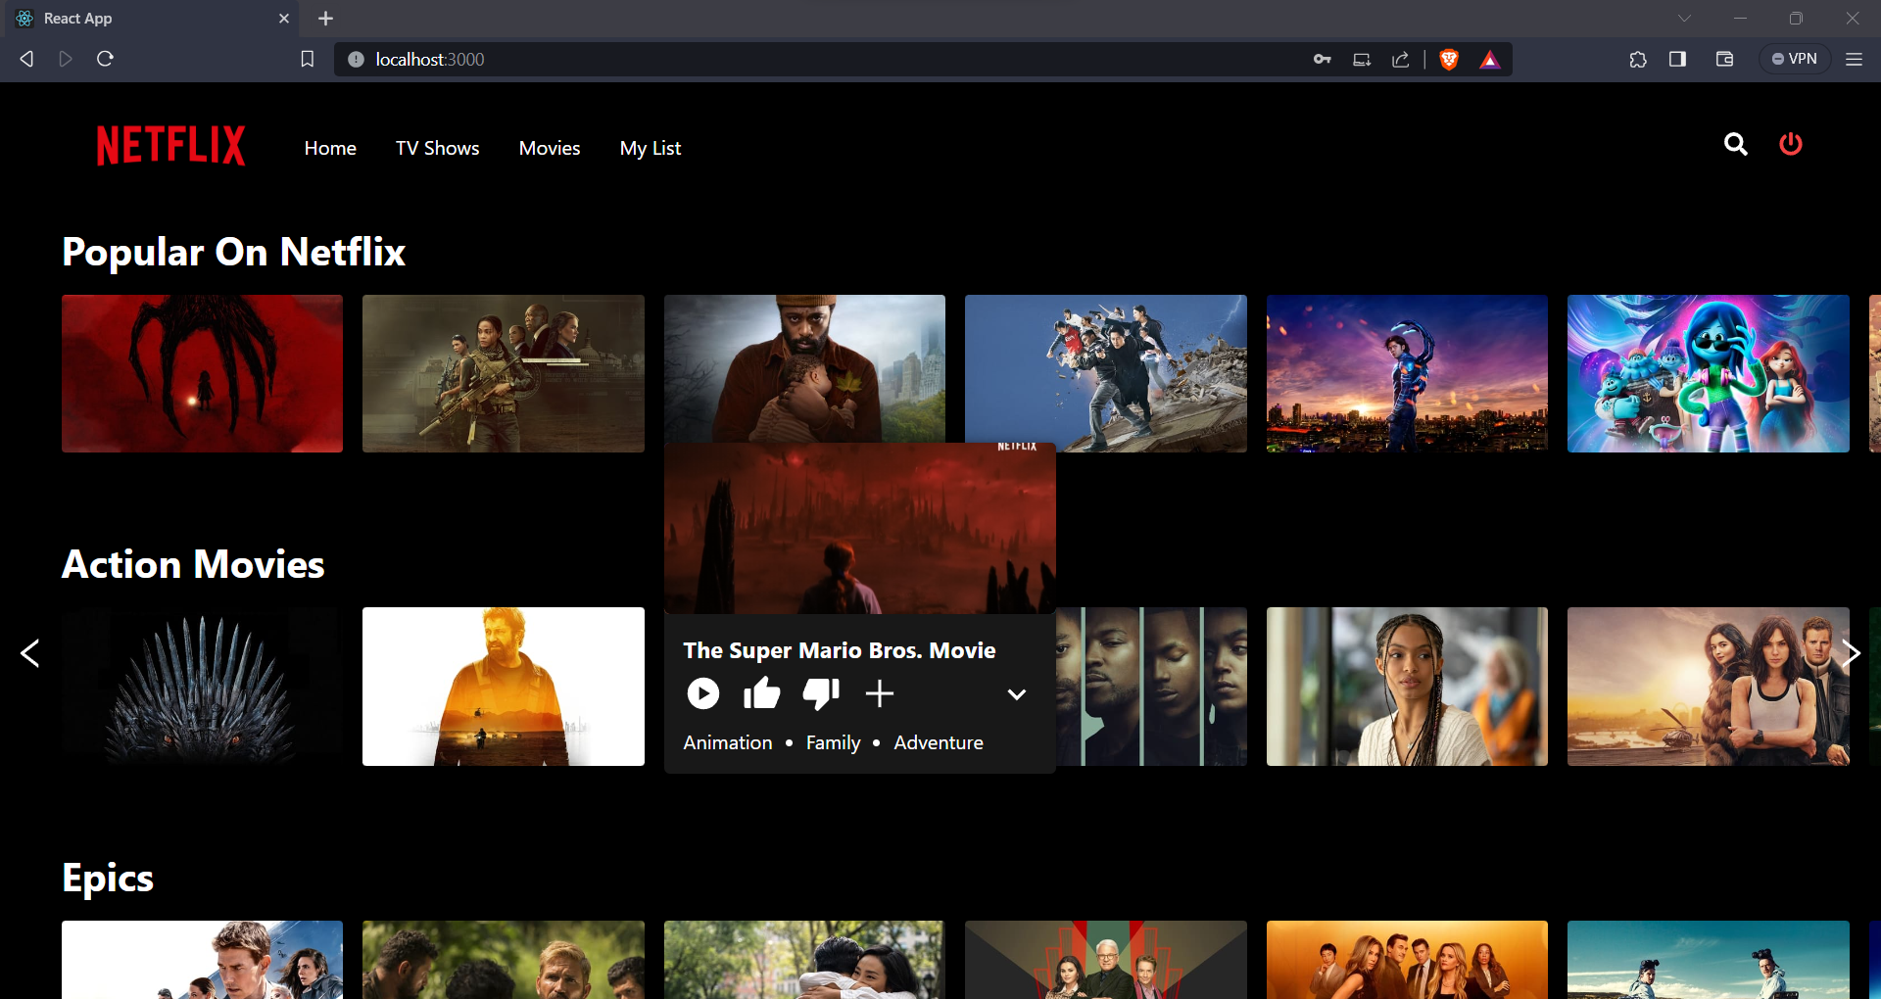Advance the Action Movies carousel with right chevron
Screen dimensions: 1881x999
(x=1850, y=652)
